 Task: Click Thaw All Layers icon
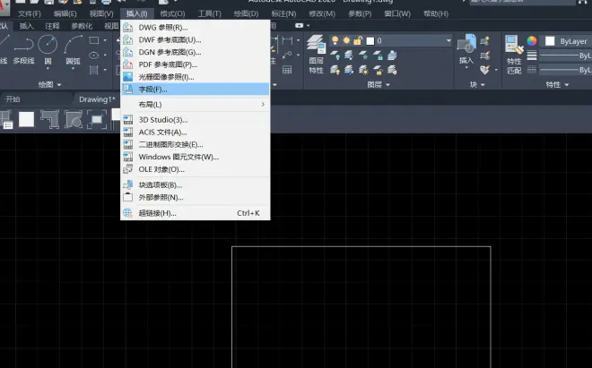tap(363, 70)
